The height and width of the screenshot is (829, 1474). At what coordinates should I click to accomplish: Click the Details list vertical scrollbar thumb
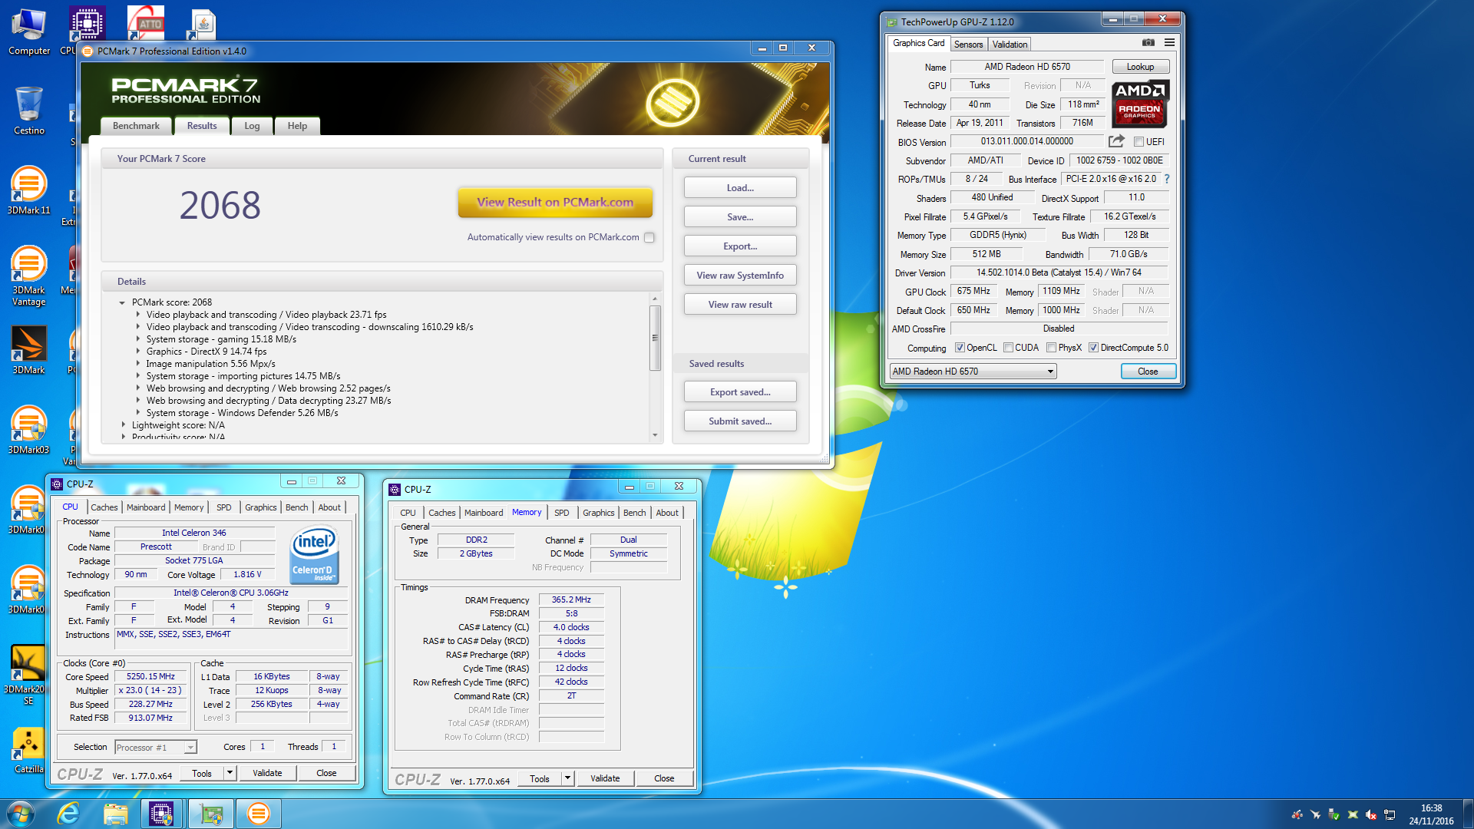click(655, 338)
